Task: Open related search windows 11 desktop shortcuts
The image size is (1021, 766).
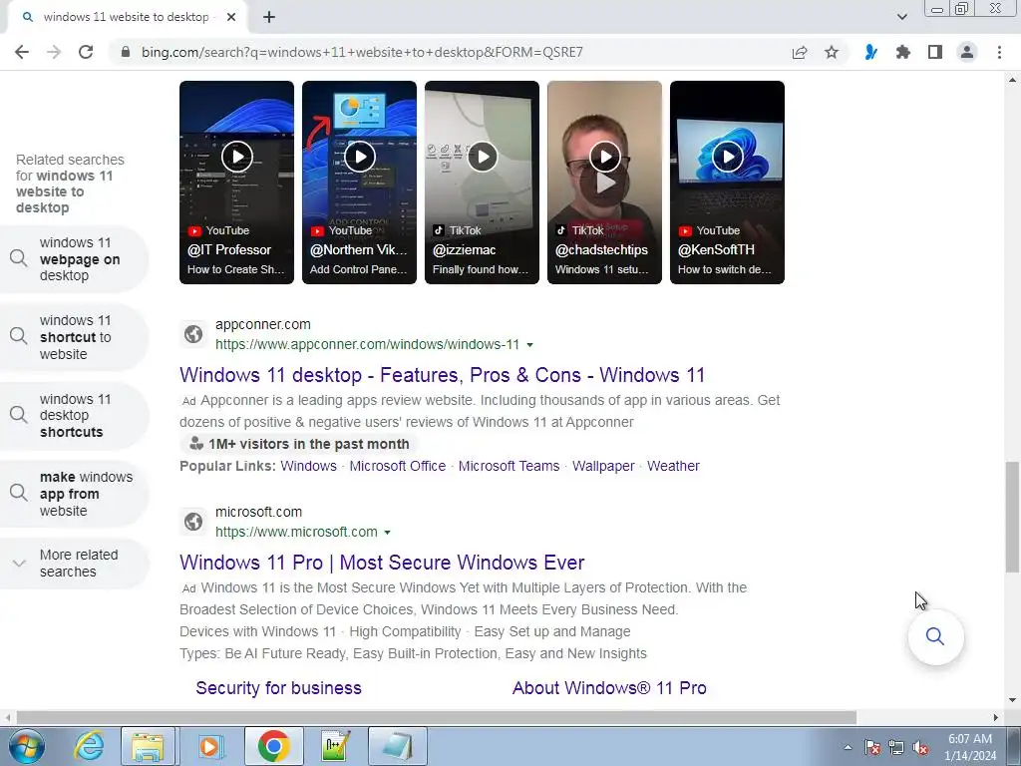Action: (74, 416)
